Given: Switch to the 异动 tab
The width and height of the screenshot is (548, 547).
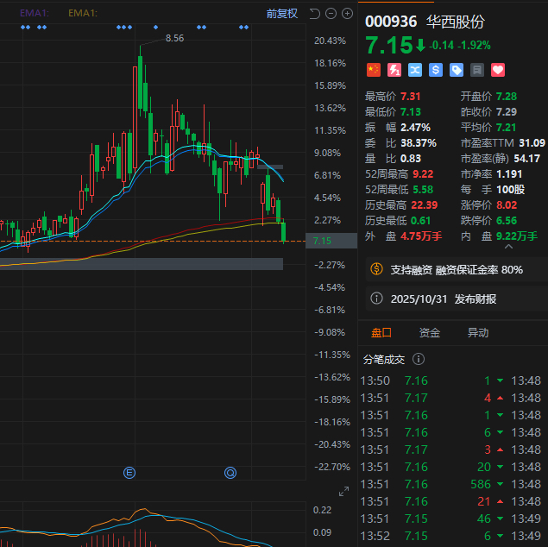Looking at the screenshot, I should pos(478,332).
